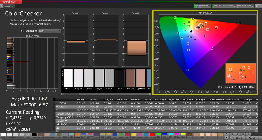Switch to the History 1 tab
The height and width of the screenshot is (140, 262).
pyautogui.click(x=7, y=6)
